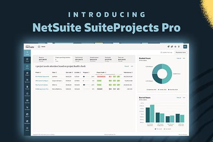213x142 pixels.
Task: Open the Reports sidebar icon
Action: (27, 115)
